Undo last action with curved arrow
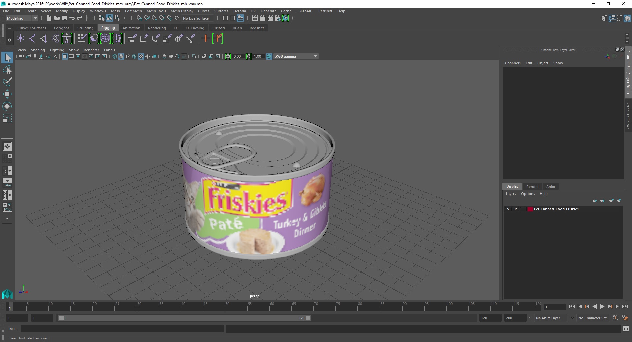632x342 pixels. pos(72,18)
